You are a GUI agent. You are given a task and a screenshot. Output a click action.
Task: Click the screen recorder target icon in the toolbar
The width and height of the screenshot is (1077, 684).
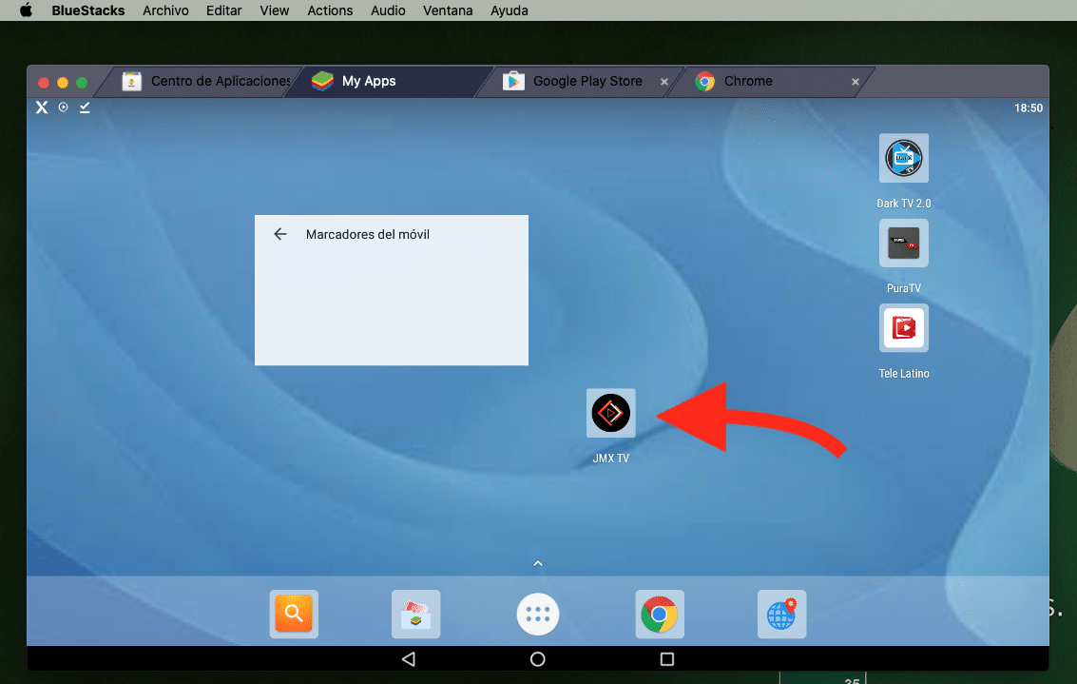(63, 107)
